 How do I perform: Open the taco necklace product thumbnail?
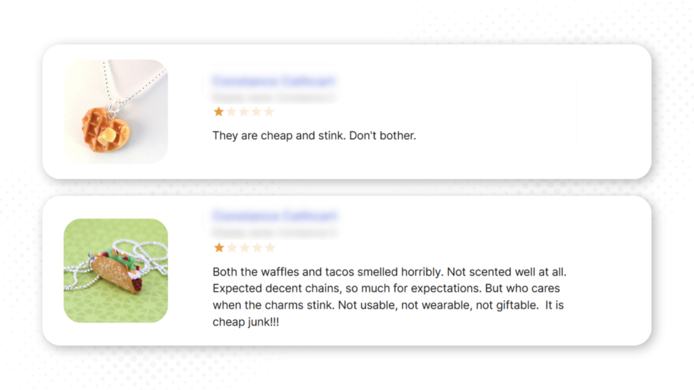coord(116,270)
